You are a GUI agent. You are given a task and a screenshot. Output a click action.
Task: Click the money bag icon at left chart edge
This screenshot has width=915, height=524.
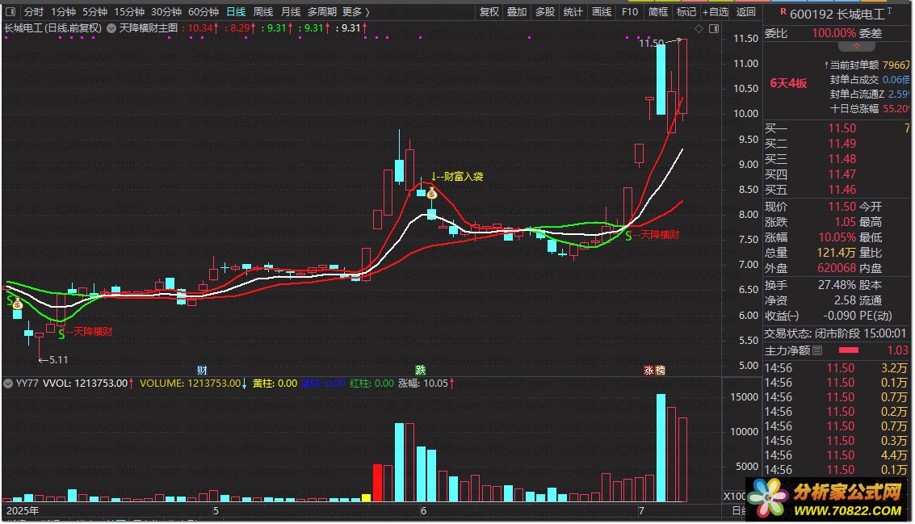pyautogui.click(x=18, y=304)
